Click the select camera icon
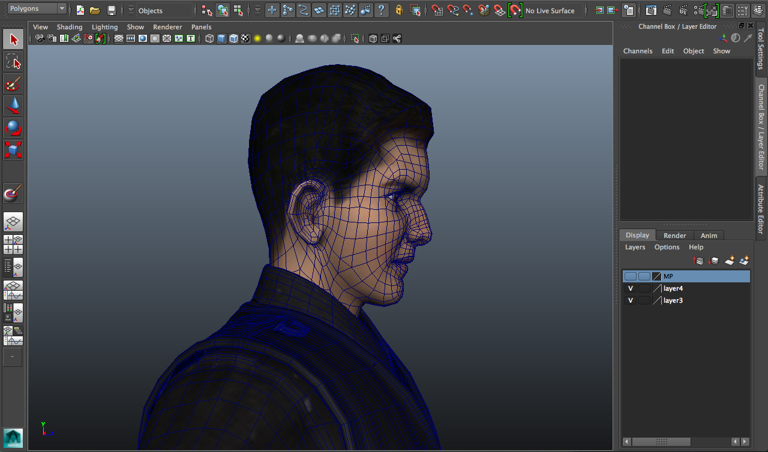 (x=40, y=38)
